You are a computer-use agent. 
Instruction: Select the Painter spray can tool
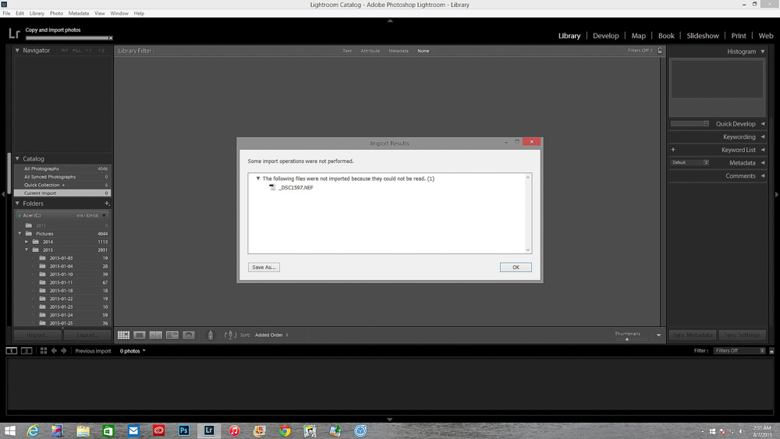210,335
